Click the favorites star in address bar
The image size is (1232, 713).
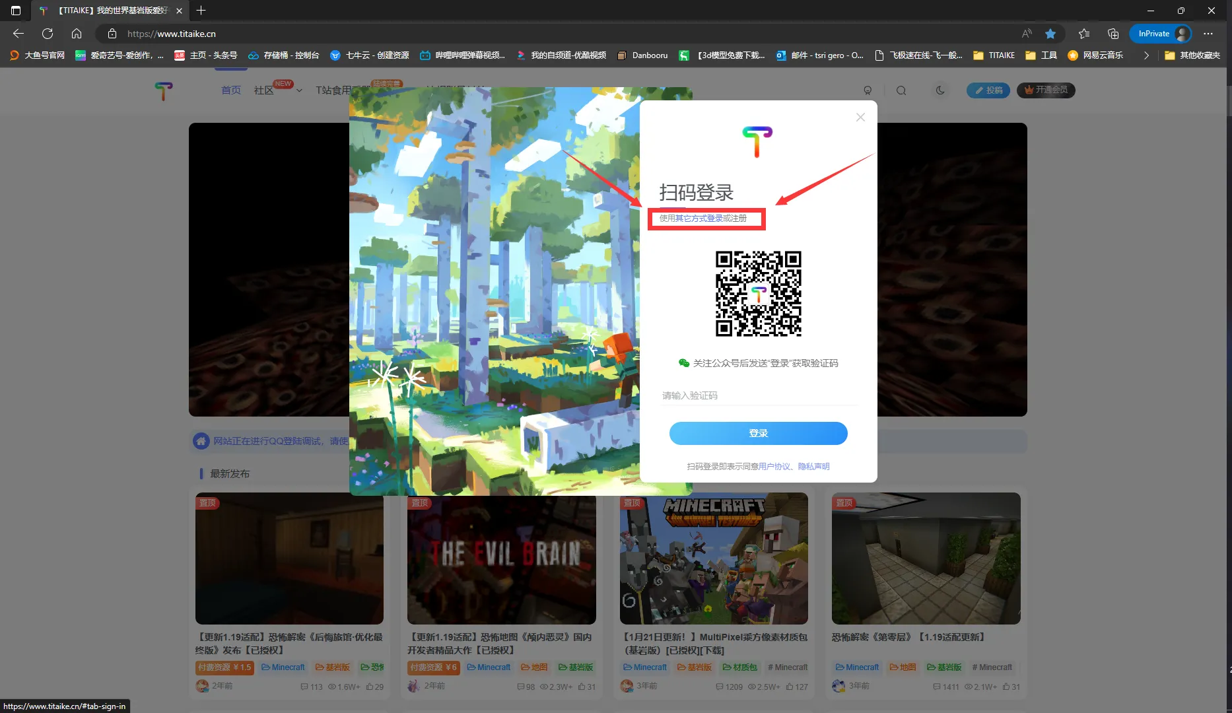click(x=1050, y=34)
